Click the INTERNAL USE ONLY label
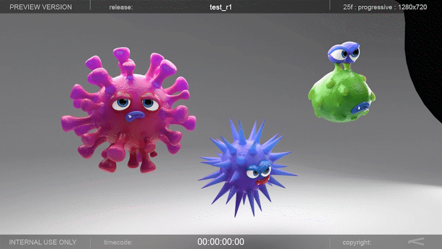The image size is (442, 249). point(43,242)
